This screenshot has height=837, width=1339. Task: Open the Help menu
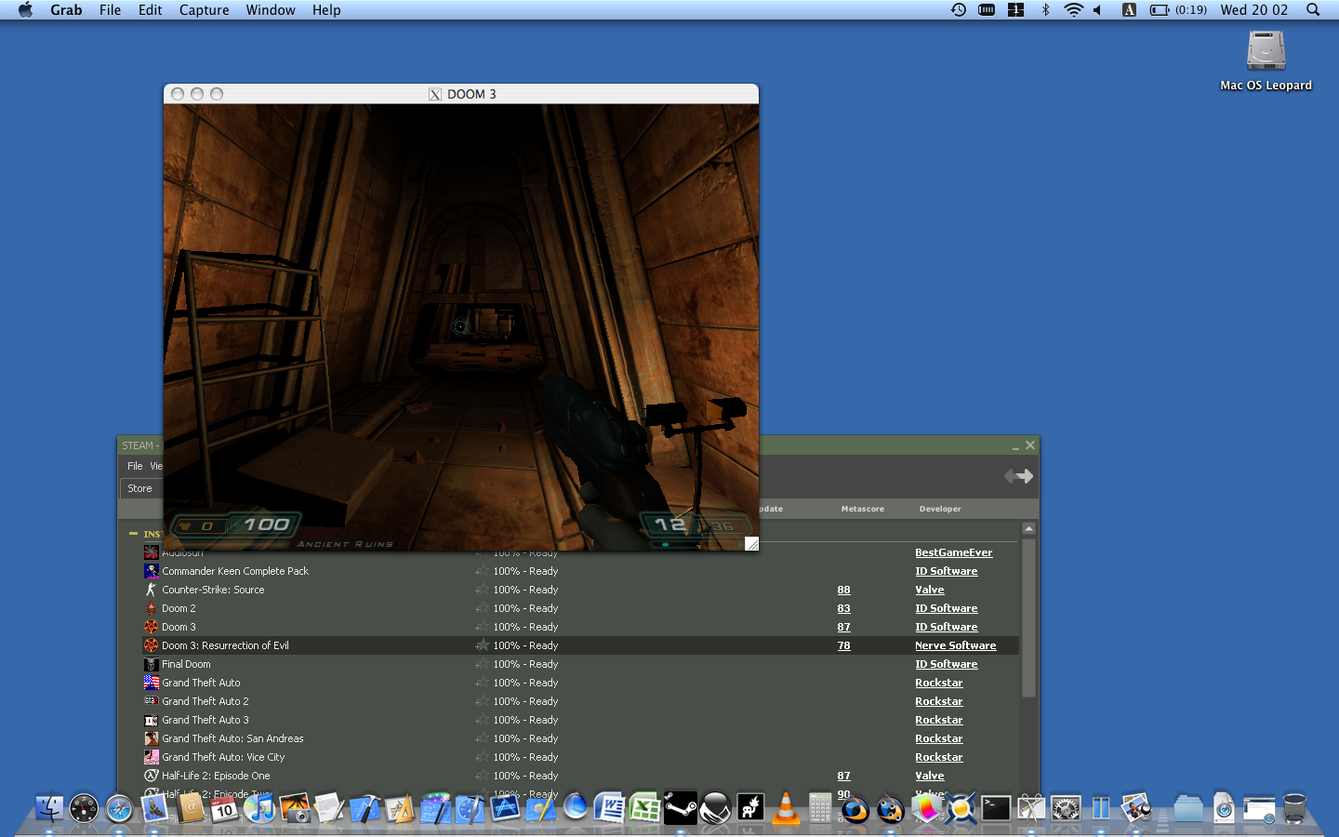tap(326, 9)
